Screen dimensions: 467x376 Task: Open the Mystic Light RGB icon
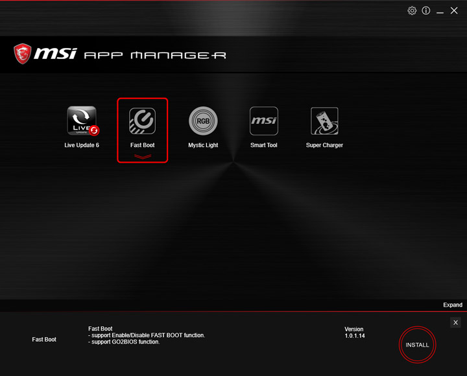pyautogui.click(x=203, y=121)
